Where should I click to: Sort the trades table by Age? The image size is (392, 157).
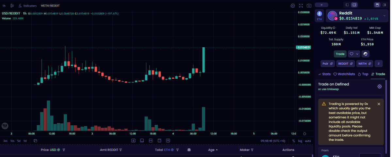click(x=213, y=150)
